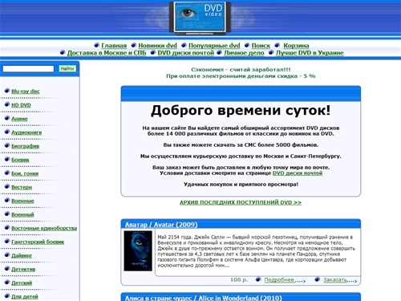Click the Сэкономил - считай заработал!!! text

tap(241, 70)
